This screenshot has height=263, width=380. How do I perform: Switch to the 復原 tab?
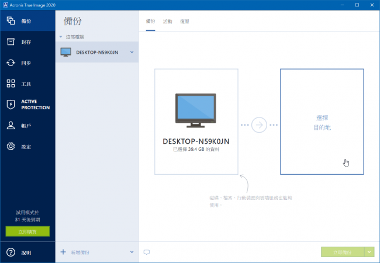click(x=184, y=22)
